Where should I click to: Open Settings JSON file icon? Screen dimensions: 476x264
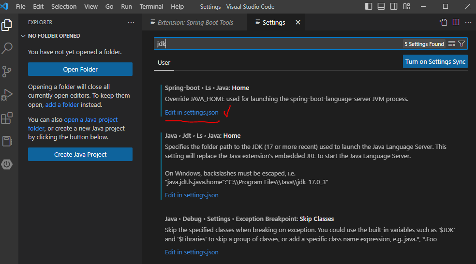click(x=444, y=22)
